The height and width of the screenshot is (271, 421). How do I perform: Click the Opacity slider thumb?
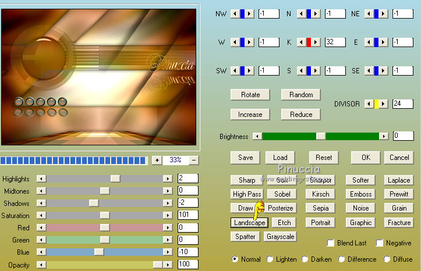tap(158, 265)
